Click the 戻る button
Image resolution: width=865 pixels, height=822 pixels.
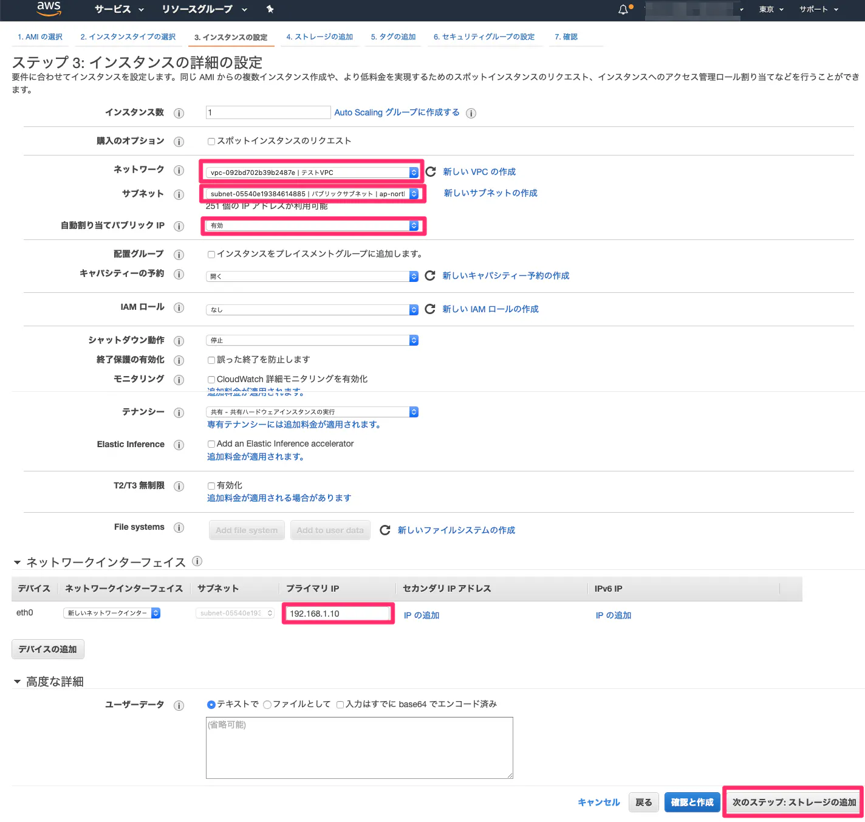(644, 803)
